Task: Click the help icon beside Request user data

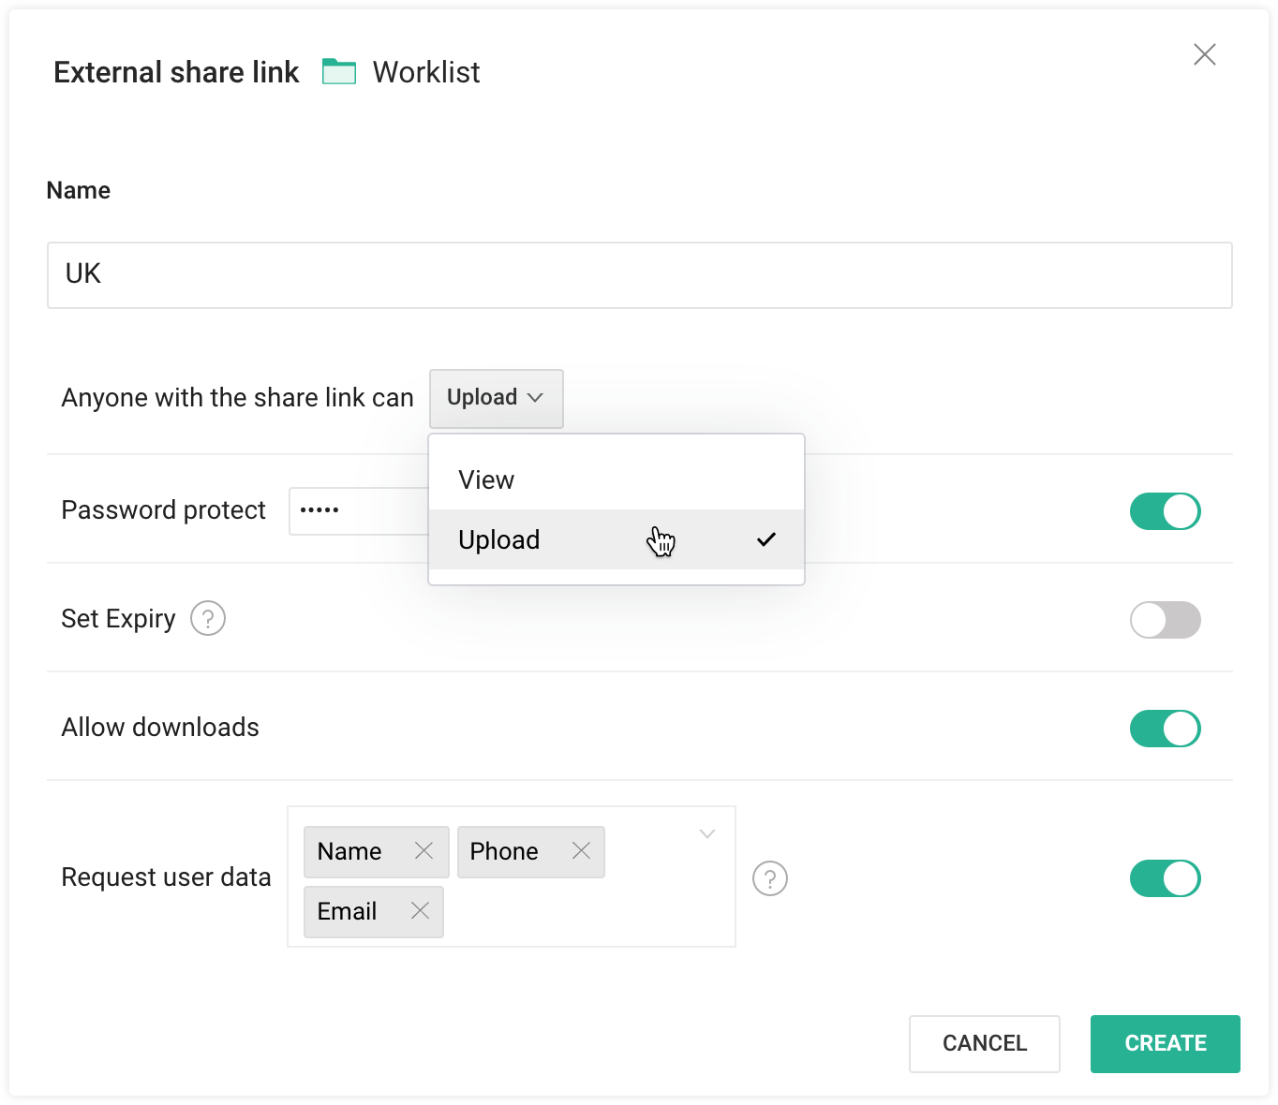Action: [769, 878]
